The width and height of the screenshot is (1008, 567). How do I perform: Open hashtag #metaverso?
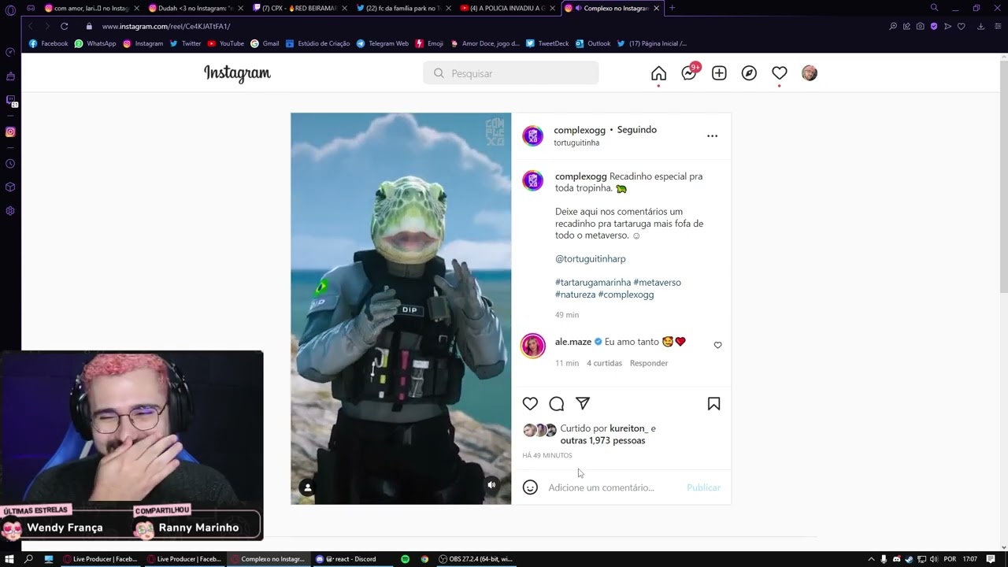pos(657,282)
